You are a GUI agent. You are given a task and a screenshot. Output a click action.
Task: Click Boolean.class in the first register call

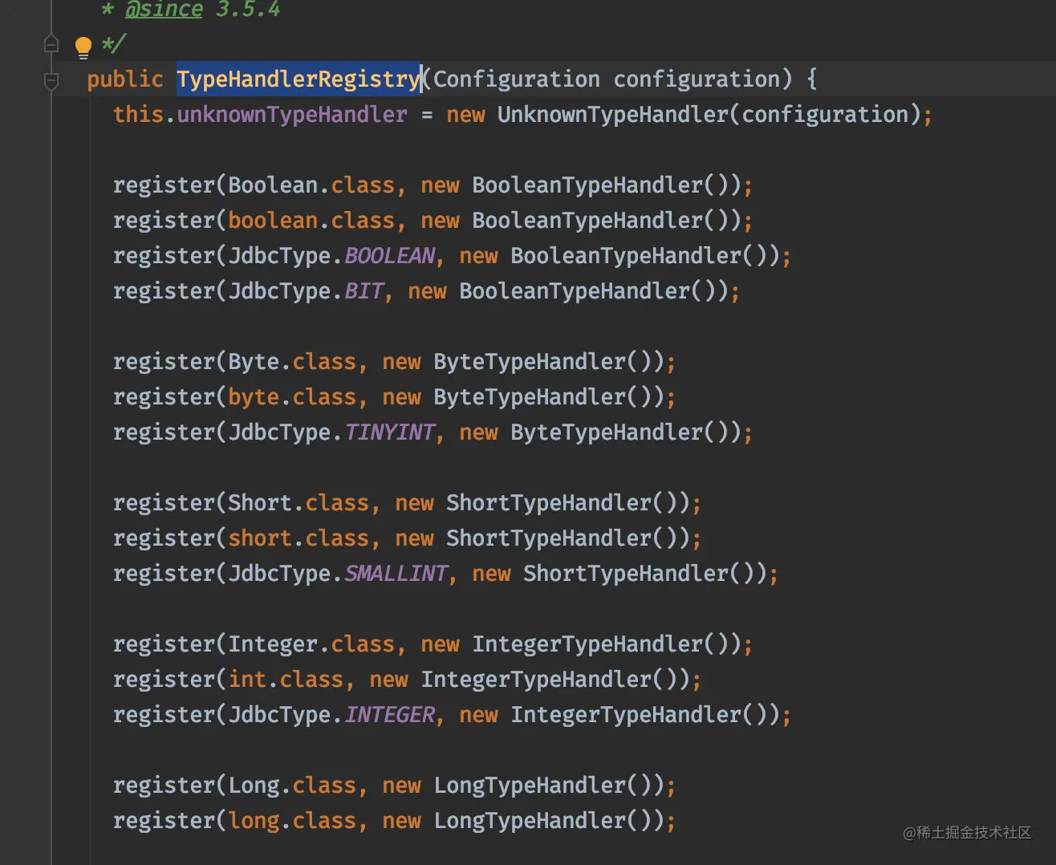(x=311, y=185)
